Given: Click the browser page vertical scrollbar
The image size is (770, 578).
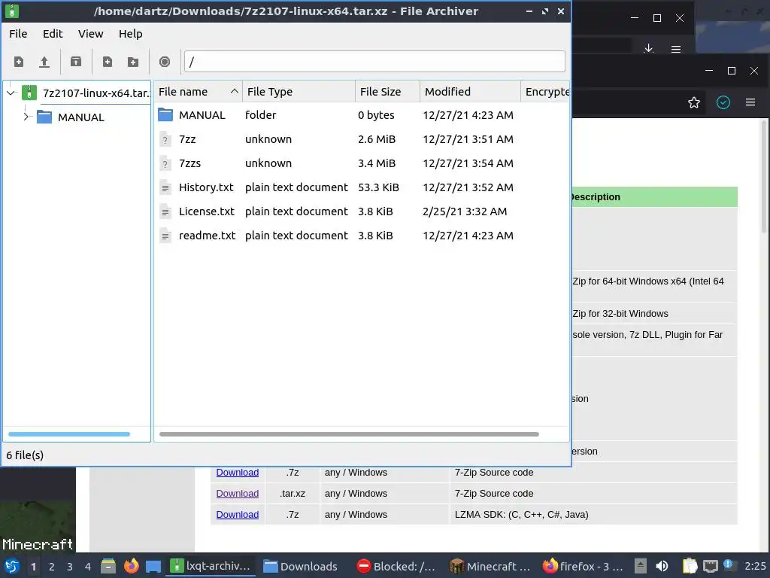Looking at the screenshot, I should pos(765,177).
